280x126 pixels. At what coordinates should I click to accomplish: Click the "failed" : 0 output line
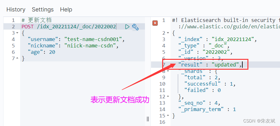click(x=202, y=90)
